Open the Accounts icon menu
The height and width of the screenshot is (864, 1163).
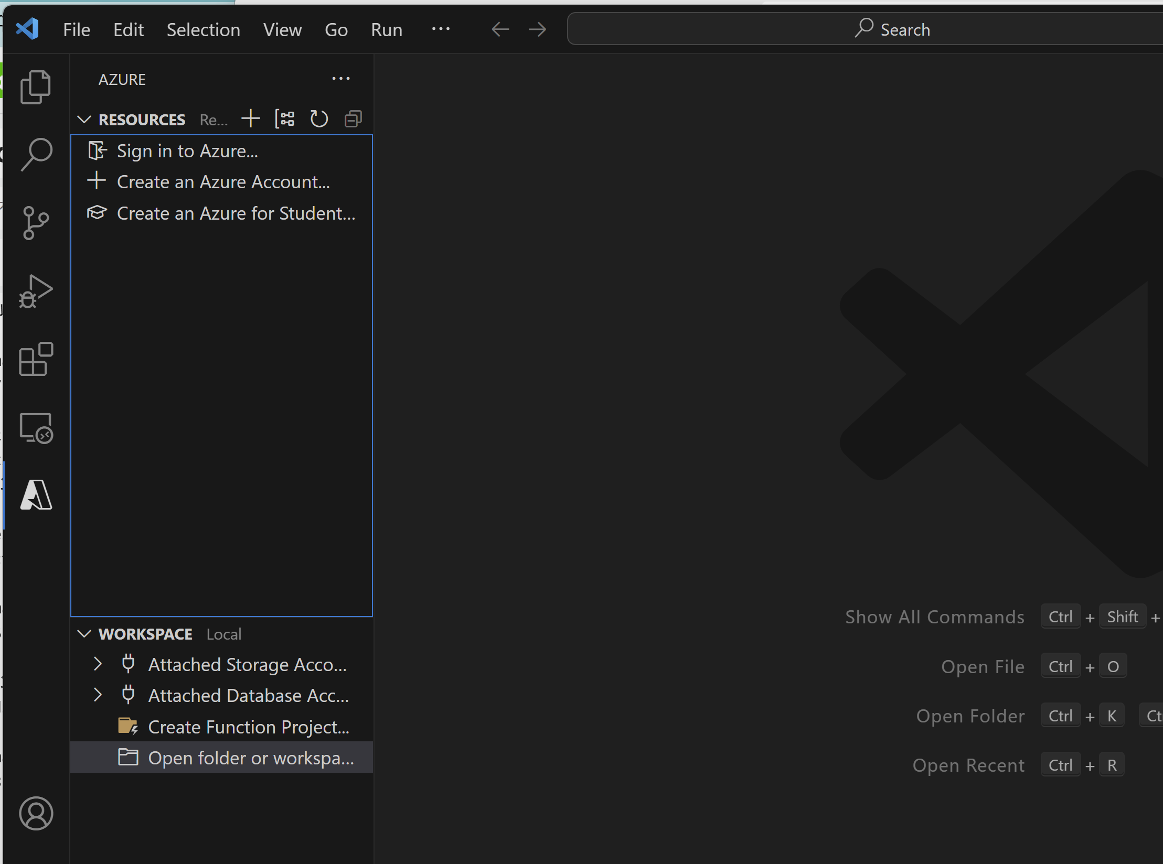point(36,813)
